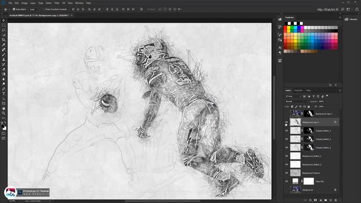
Task: Open the Libraries panel button
Action: pyautogui.click(x=351, y=19)
